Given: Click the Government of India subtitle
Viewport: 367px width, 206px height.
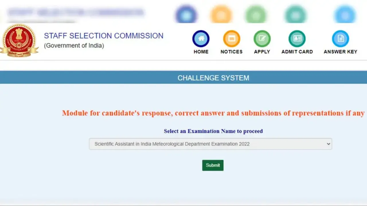Looking at the screenshot, I should (74, 46).
